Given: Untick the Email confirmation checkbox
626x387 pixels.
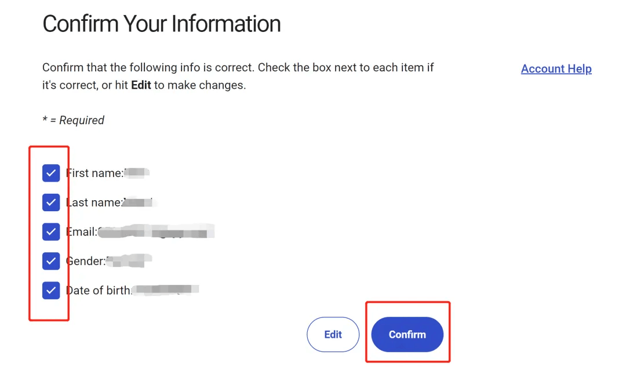Looking at the screenshot, I should pyautogui.click(x=51, y=232).
